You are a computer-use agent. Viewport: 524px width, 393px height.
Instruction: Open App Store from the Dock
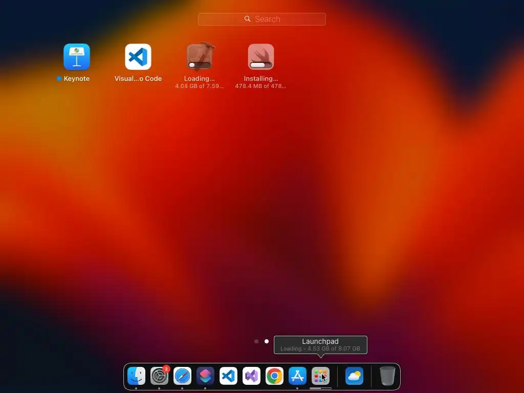tap(297, 376)
